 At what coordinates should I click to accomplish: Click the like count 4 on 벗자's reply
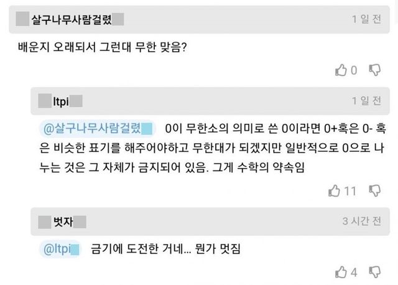coord(354,272)
